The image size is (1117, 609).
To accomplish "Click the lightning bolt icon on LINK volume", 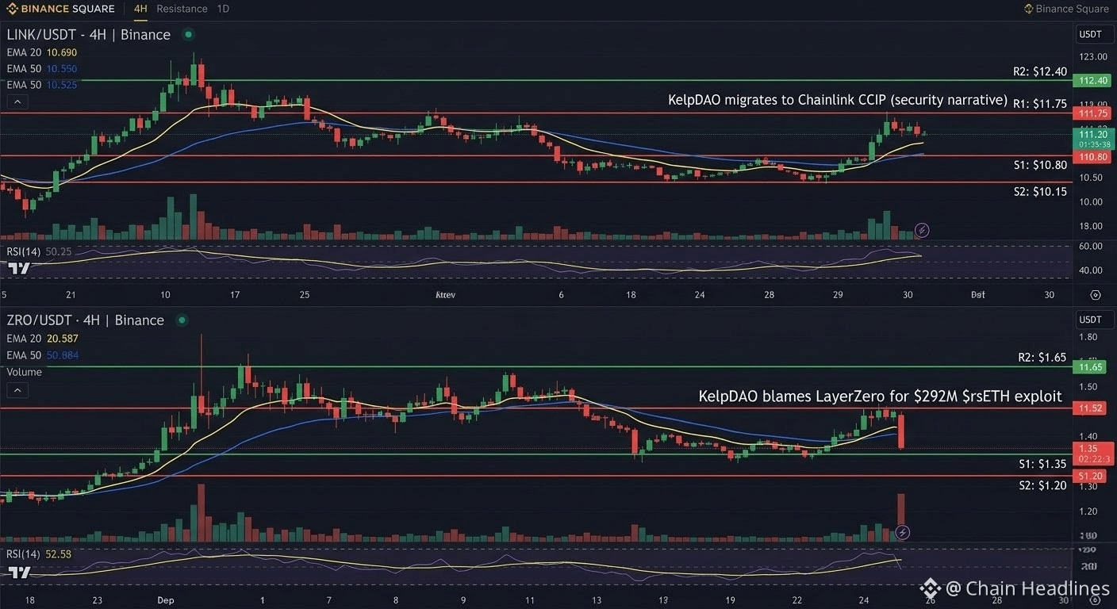I will 921,230.
